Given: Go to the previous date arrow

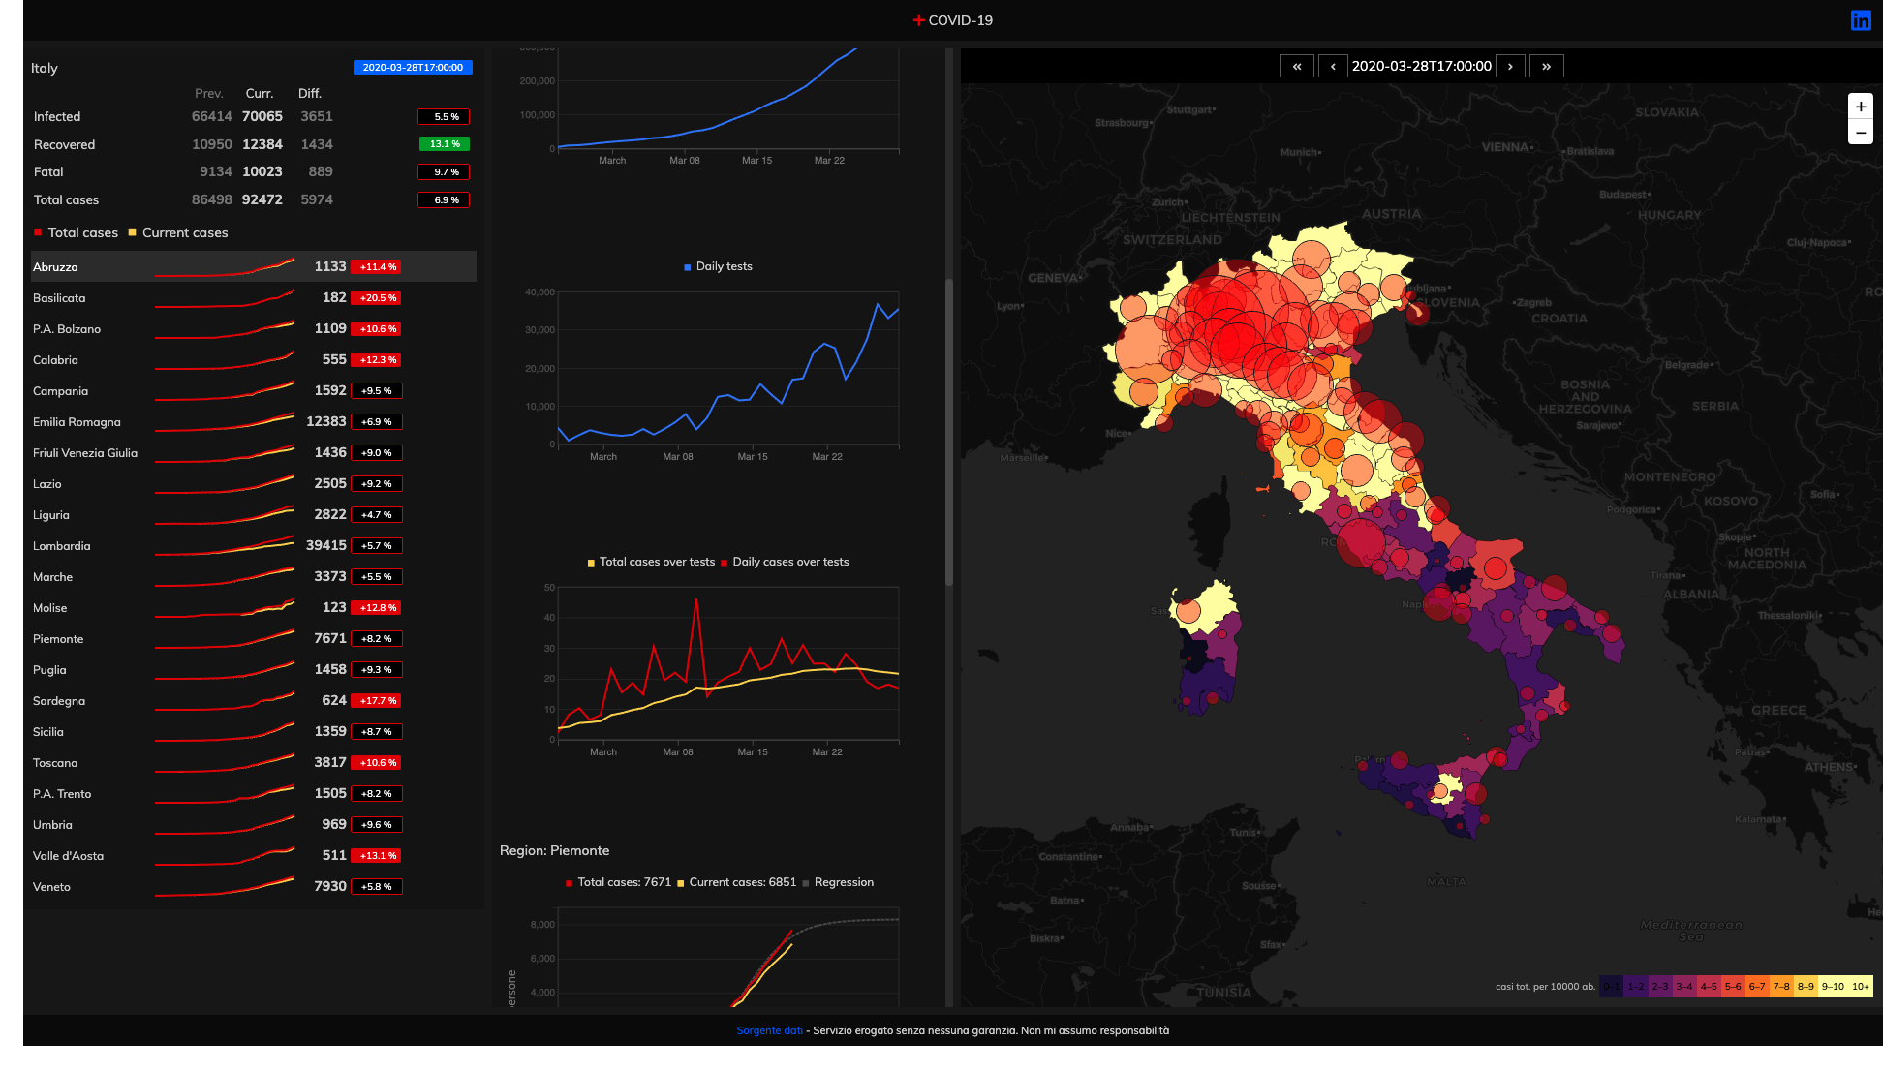Looking at the screenshot, I should [x=1333, y=66].
